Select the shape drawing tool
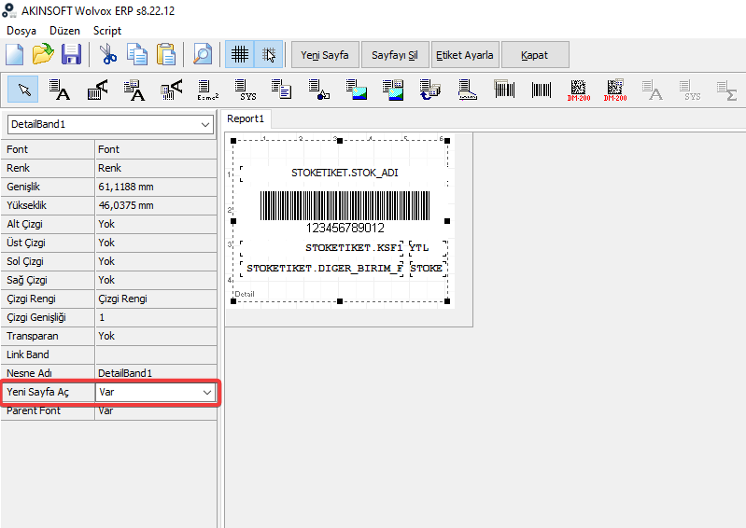Image resolution: width=746 pixels, height=528 pixels. tap(318, 90)
